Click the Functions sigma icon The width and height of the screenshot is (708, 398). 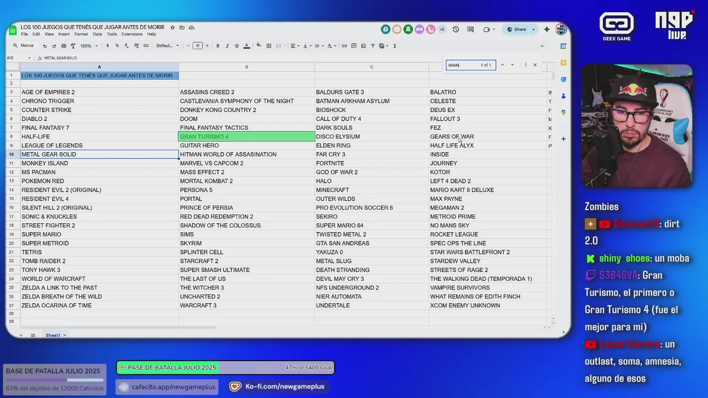click(x=394, y=46)
